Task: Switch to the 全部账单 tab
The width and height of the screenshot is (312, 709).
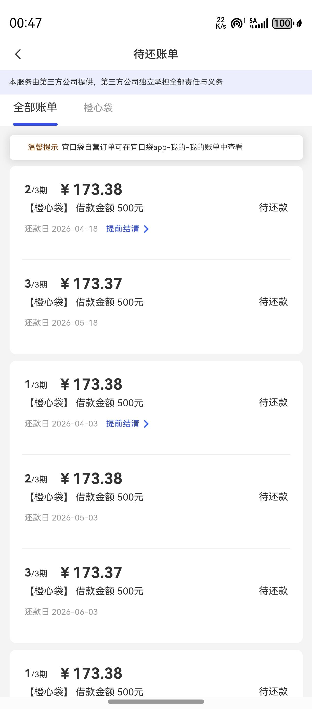Action: pos(35,108)
